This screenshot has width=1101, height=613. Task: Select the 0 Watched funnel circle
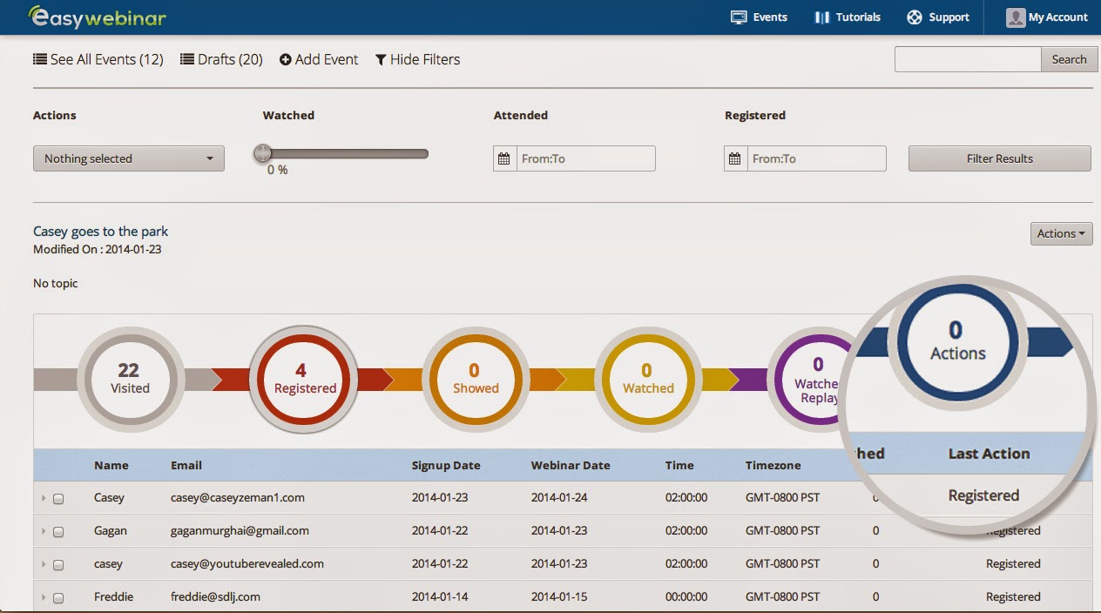[x=647, y=381]
